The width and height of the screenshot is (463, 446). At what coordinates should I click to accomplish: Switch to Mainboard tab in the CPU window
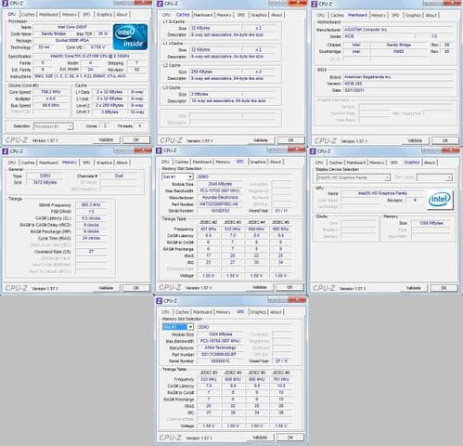[x=48, y=15]
